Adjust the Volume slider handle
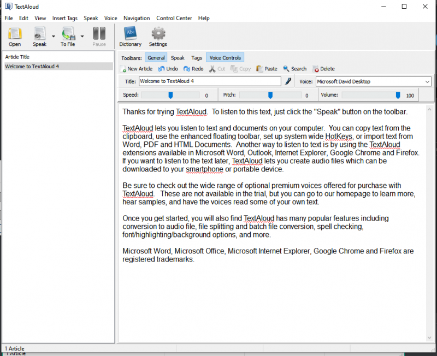Image resolution: width=437 pixels, height=356 pixels. [x=398, y=95]
